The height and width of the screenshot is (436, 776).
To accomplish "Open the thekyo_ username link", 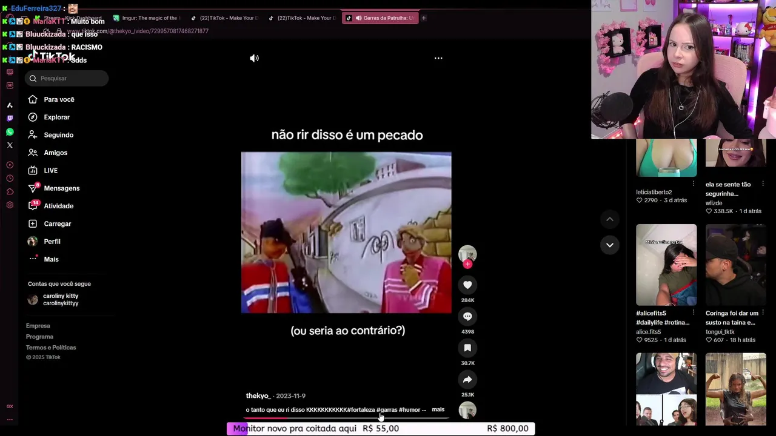I will point(258,395).
